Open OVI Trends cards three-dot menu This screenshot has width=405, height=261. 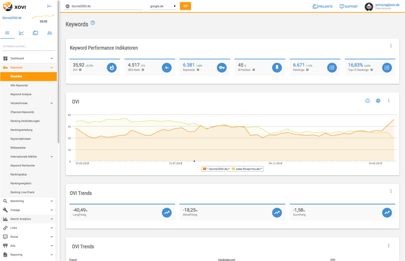[391, 191]
